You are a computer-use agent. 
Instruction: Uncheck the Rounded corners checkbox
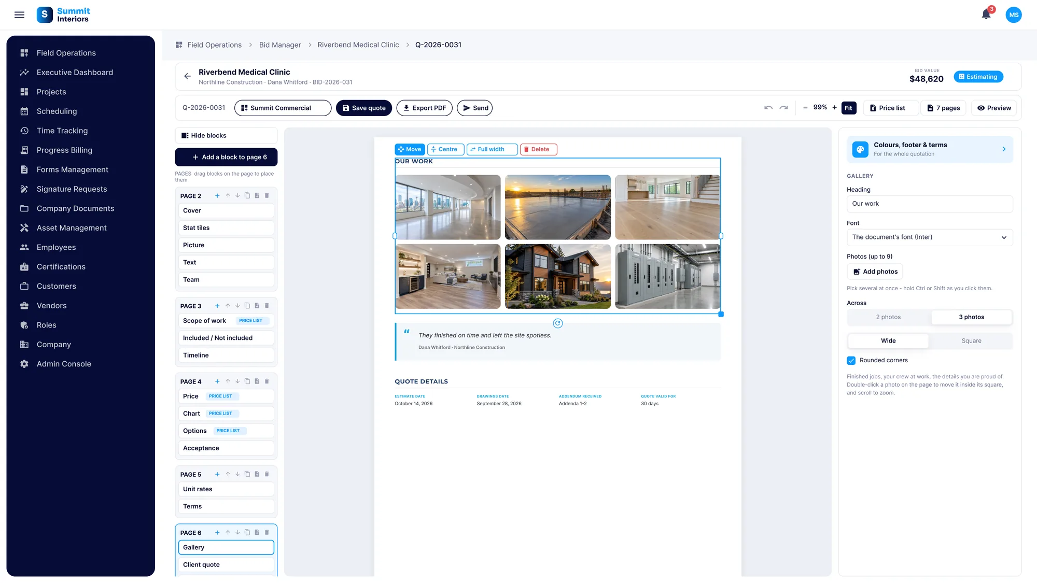click(851, 360)
